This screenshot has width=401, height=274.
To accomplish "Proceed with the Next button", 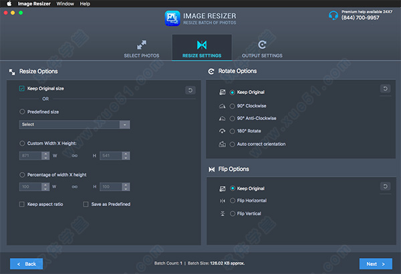I will click(x=376, y=264).
